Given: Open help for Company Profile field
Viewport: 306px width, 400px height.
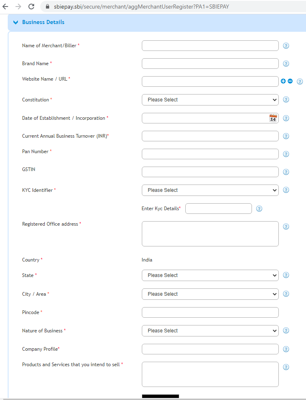Looking at the screenshot, I should click(286, 349).
